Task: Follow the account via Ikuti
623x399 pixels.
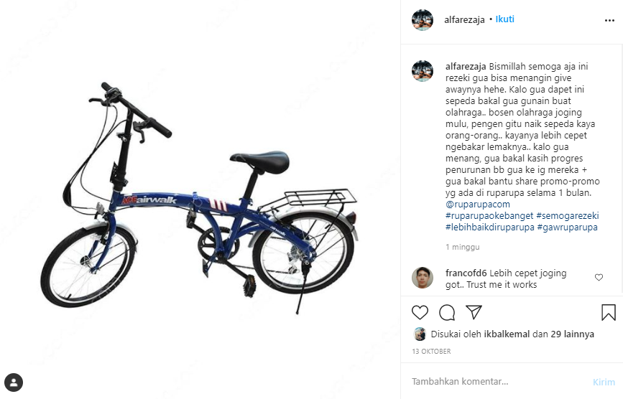Action: pyautogui.click(x=504, y=19)
